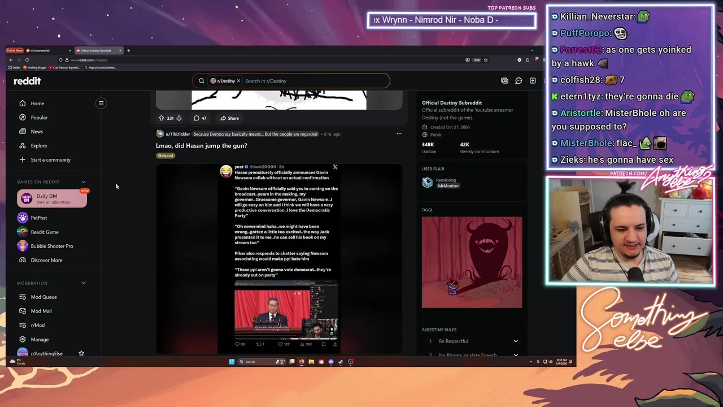The height and width of the screenshot is (407, 723).
Task: Open Firefox from taskbar
Action: [x=302, y=362]
